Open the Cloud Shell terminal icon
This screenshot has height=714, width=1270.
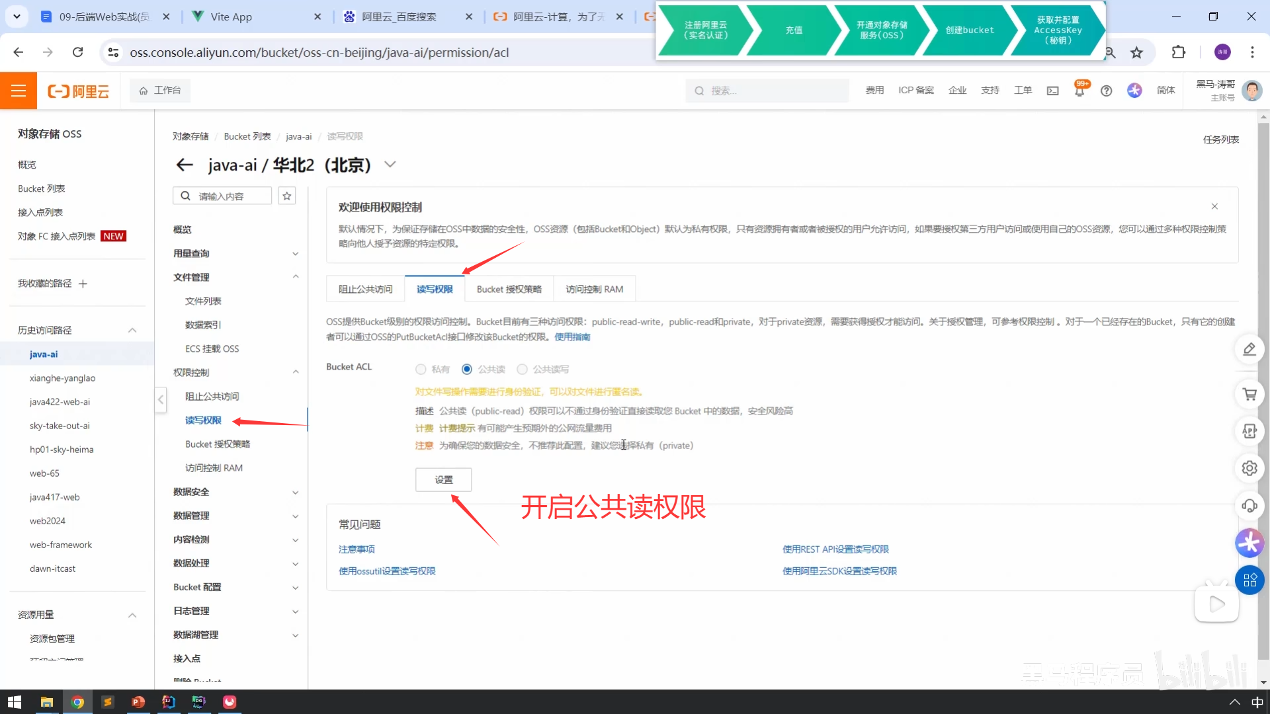(1052, 91)
